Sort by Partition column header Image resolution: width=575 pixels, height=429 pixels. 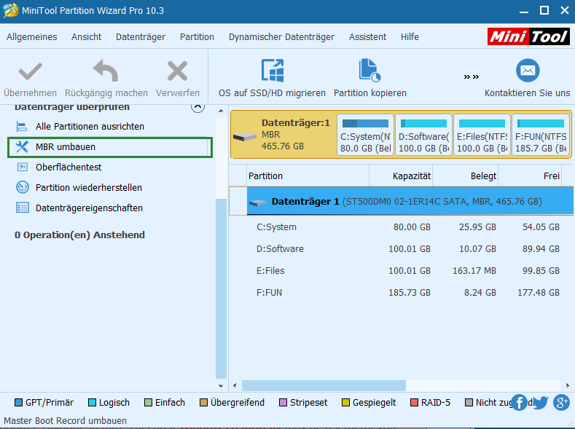point(308,176)
